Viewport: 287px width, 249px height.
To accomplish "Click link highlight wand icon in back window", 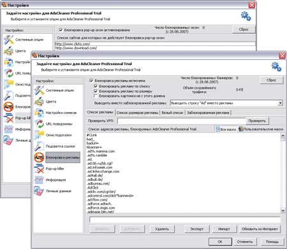I will point(9,96).
